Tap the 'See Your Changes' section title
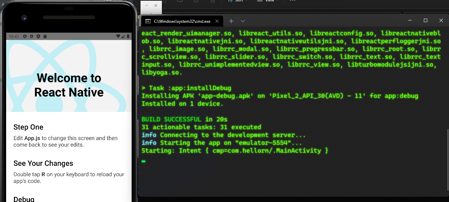 coord(43,163)
